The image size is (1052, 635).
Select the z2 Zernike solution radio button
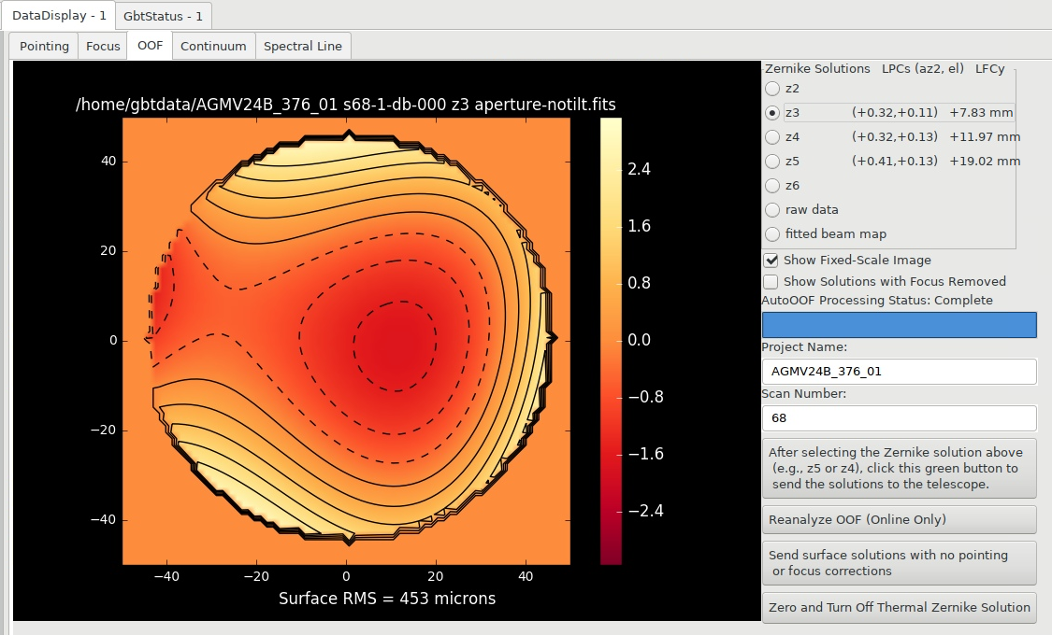(x=773, y=89)
